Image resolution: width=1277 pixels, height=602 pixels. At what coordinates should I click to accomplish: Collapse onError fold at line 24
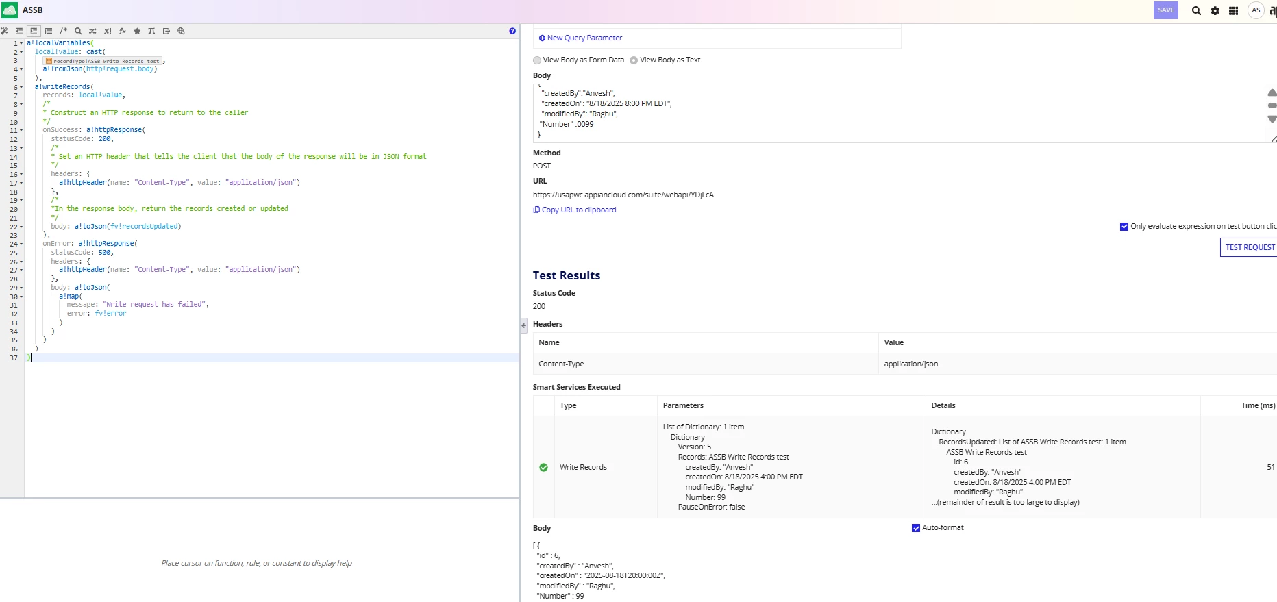pos(21,244)
